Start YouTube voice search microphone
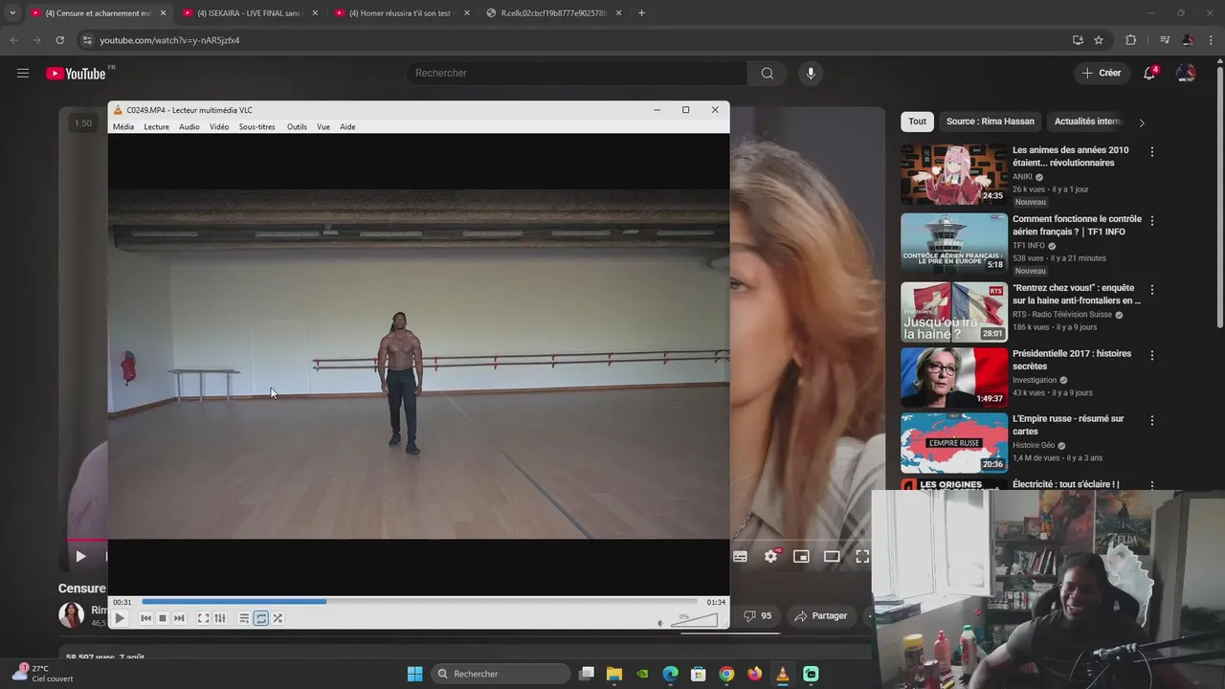This screenshot has width=1225, height=689. point(811,73)
